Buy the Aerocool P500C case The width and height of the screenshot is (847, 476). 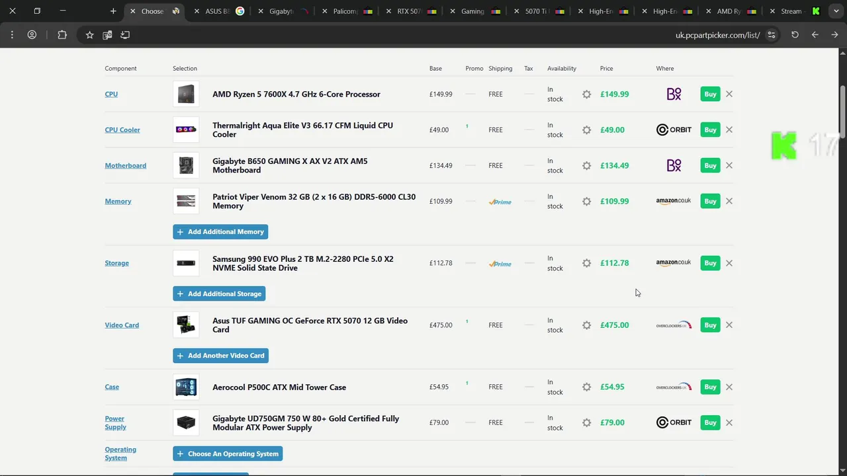(x=710, y=387)
